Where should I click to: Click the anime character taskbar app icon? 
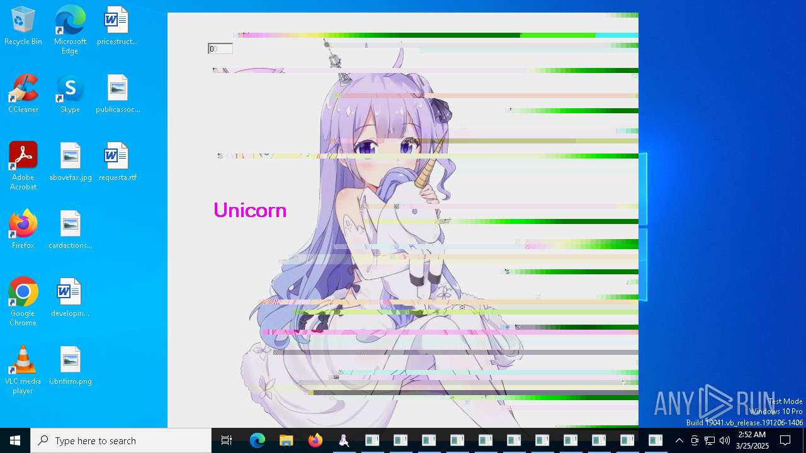click(344, 440)
